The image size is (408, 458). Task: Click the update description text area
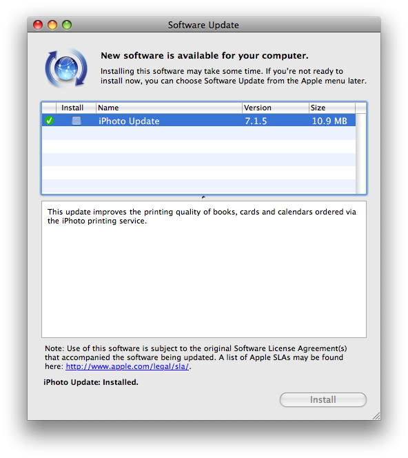204,269
